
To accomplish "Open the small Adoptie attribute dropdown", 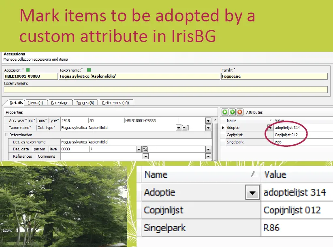I will click(270, 127).
